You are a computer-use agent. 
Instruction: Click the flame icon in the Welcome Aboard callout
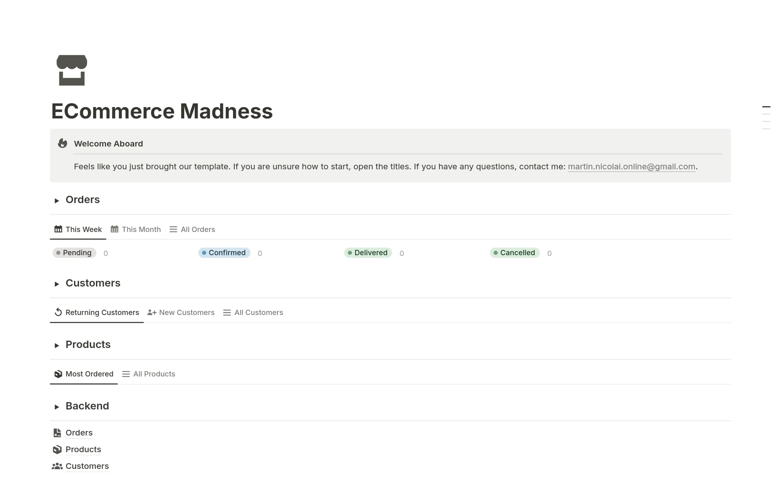(63, 143)
